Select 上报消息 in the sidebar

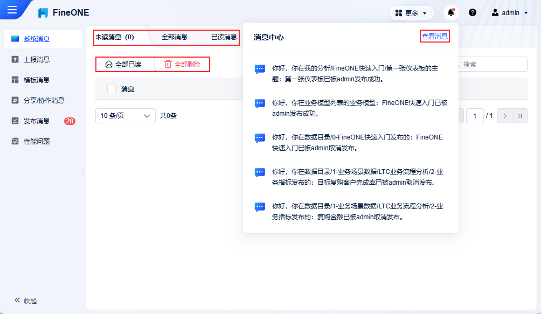[x=43, y=60]
